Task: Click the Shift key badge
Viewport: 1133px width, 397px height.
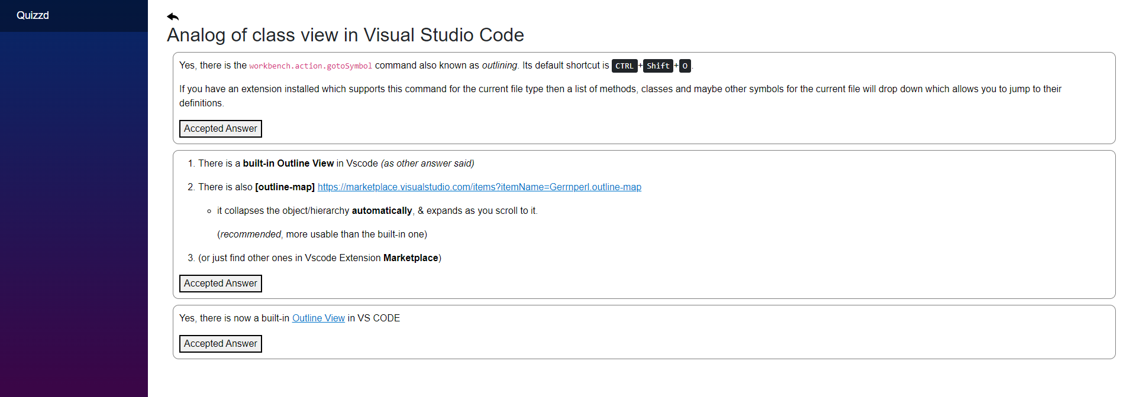Action: click(658, 66)
